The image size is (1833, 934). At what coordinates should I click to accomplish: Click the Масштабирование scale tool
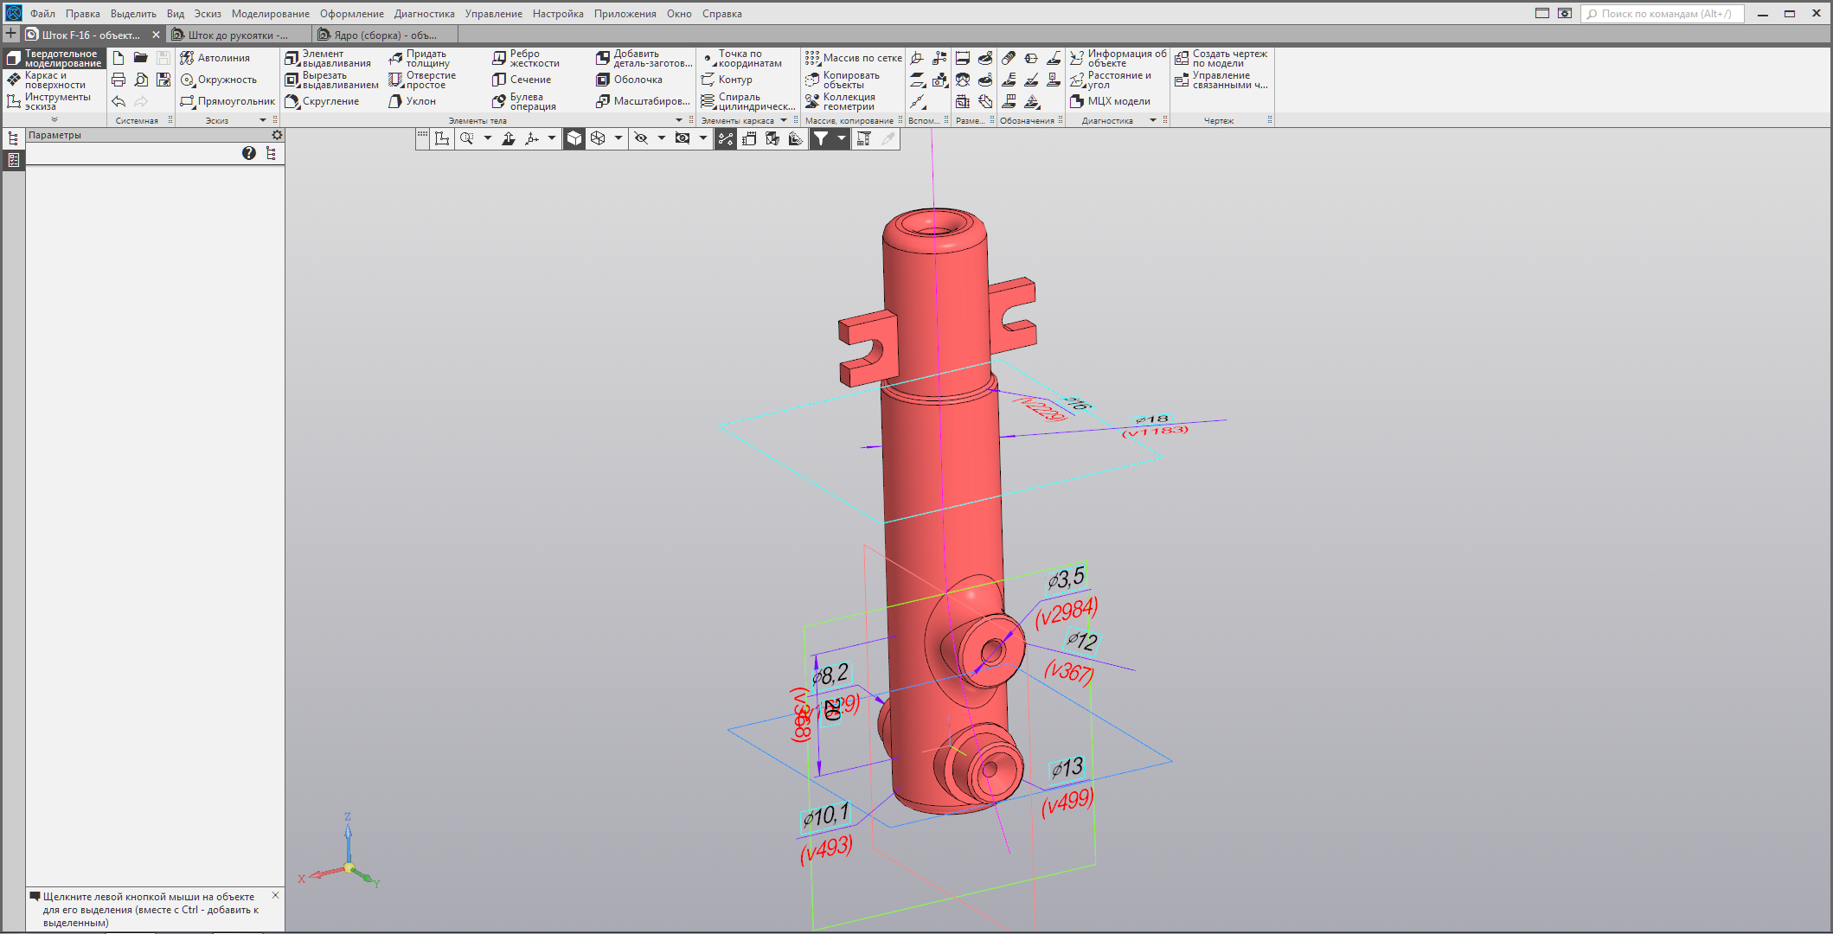[x=643, y=101]
